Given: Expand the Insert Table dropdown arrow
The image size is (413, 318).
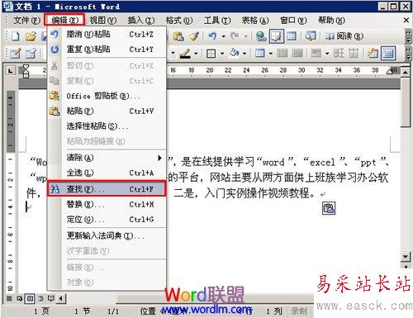Looking at the screenshot, I should 271,53.
